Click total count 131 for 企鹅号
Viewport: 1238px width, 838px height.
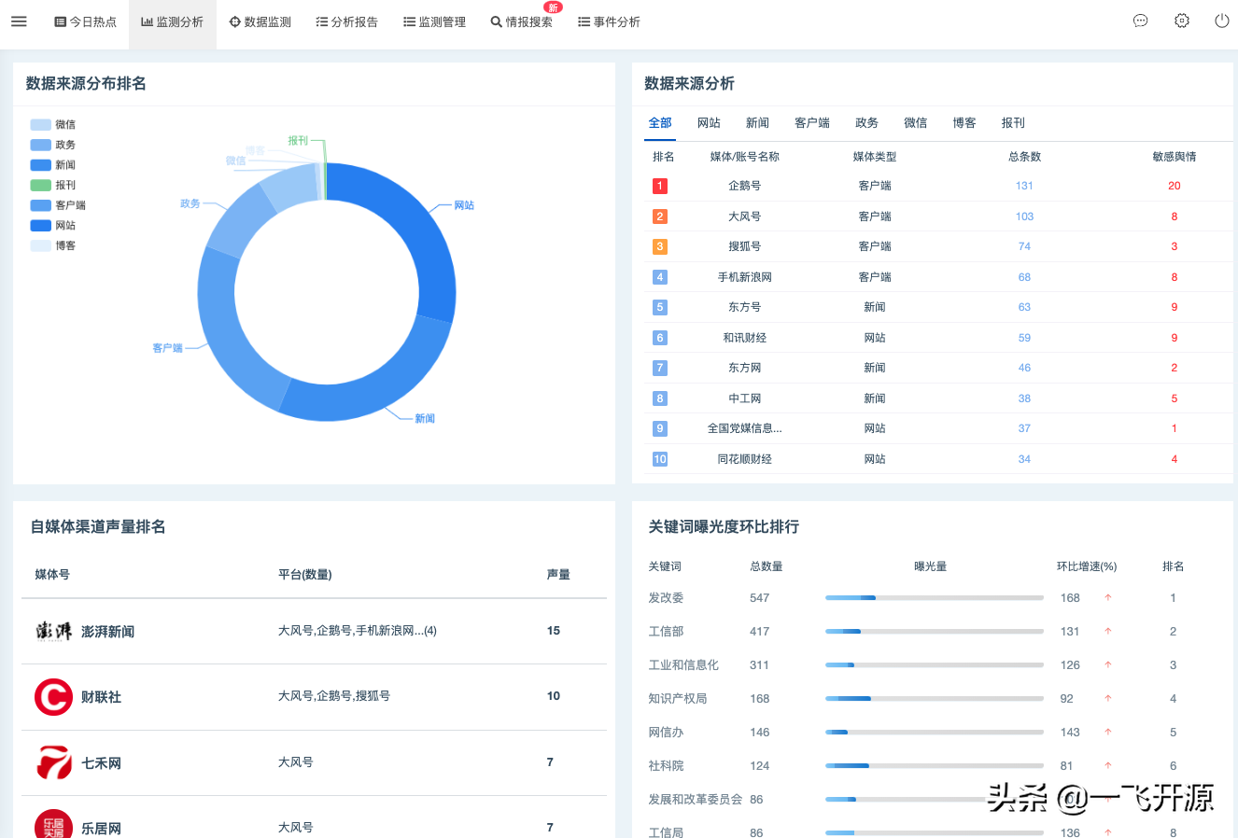click(x=1024, y=186)
